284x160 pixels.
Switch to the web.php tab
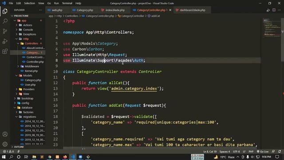click(57, 10)
